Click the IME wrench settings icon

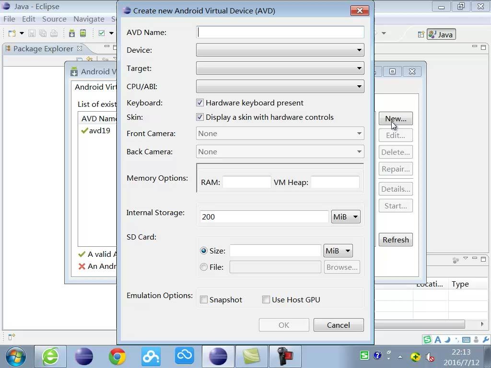[x=486, y=340]
